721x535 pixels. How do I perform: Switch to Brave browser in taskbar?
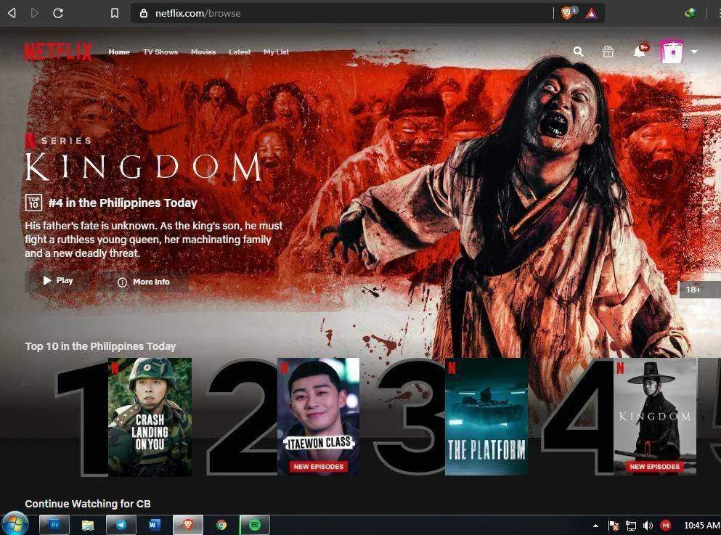187,524
